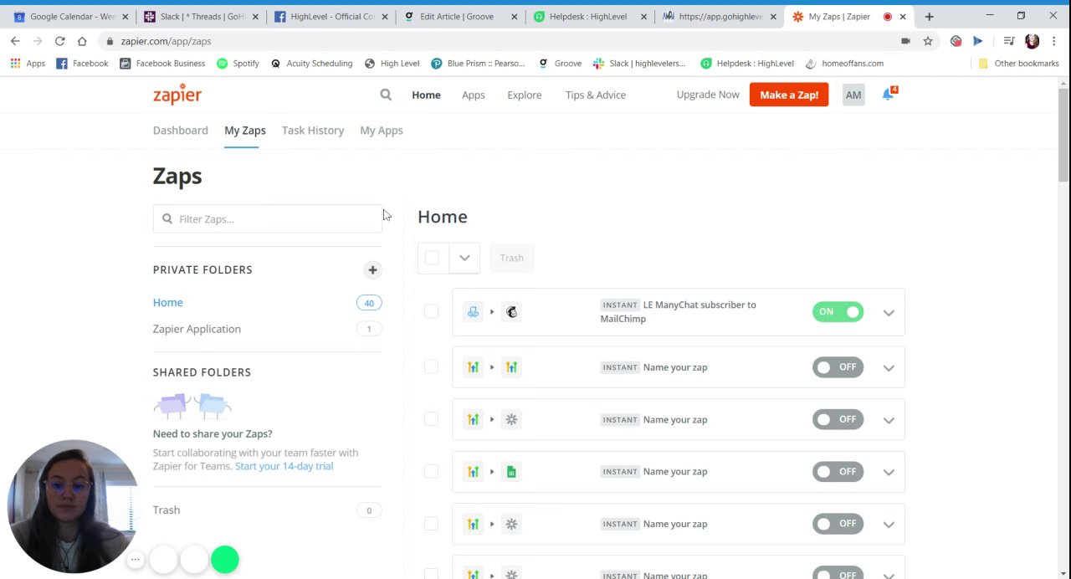Viewport: 1071px width, 579px height.
Task: Expand the LE ManyChat zap options chevron
Action: click(889, 313)
